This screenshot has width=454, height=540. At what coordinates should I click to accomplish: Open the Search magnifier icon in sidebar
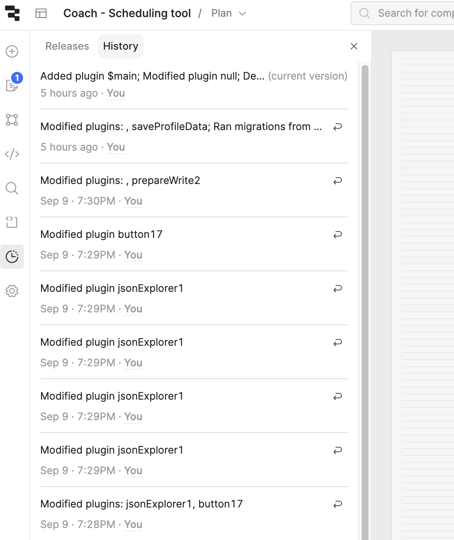[x=12, y=188]
